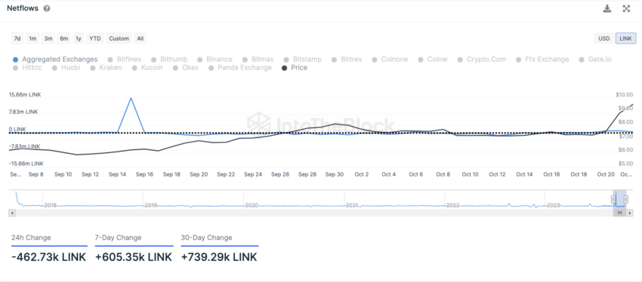Select the 1y time range
The image size is (642, 282).
click(78, 38)
